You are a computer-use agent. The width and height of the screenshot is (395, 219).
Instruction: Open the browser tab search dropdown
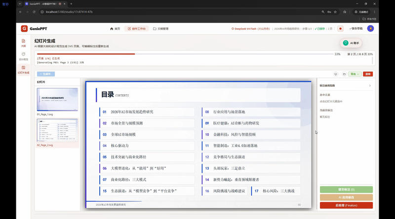(20, 4)
